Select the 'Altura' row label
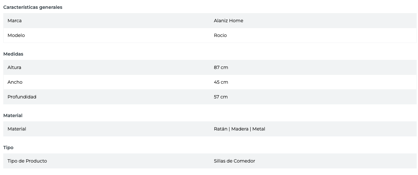The image size is (418, 175). (14, 67)
